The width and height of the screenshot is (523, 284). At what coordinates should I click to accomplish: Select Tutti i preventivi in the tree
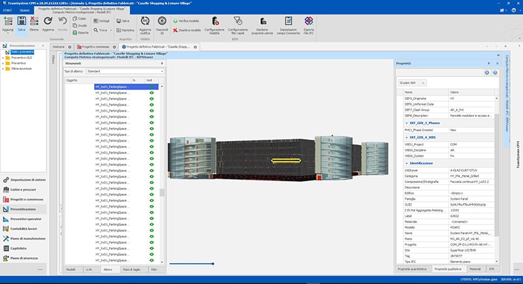tap(22, 52)
